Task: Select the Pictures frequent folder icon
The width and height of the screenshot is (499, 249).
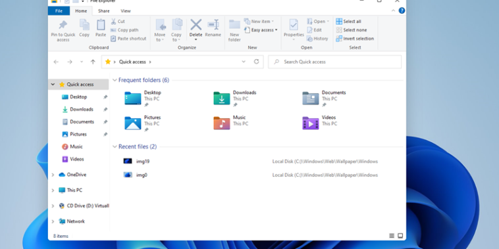Action: (133, 123)
